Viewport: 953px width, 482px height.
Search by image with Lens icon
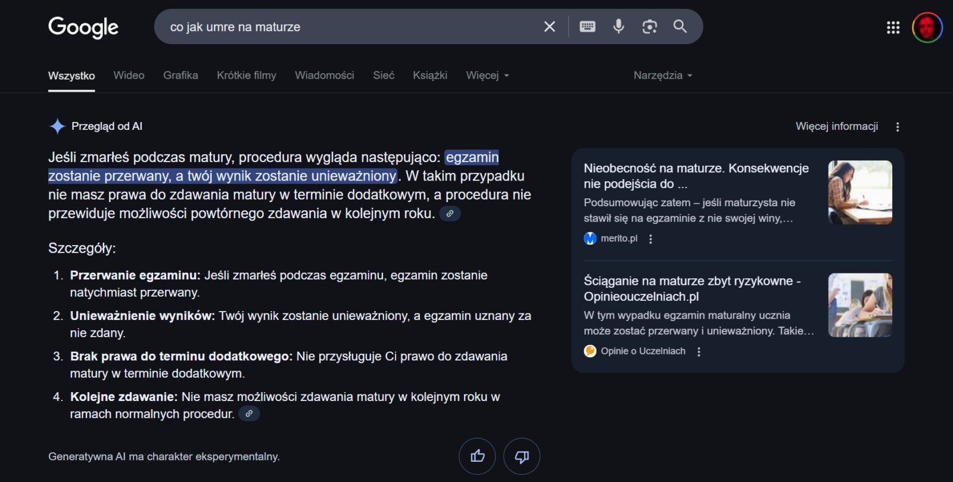649,26
